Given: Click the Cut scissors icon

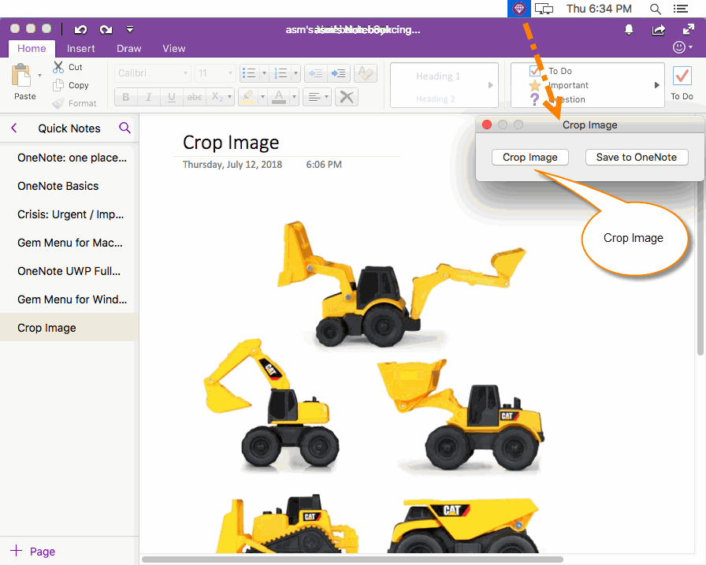Looking at the screenshot, I should 58,68.
